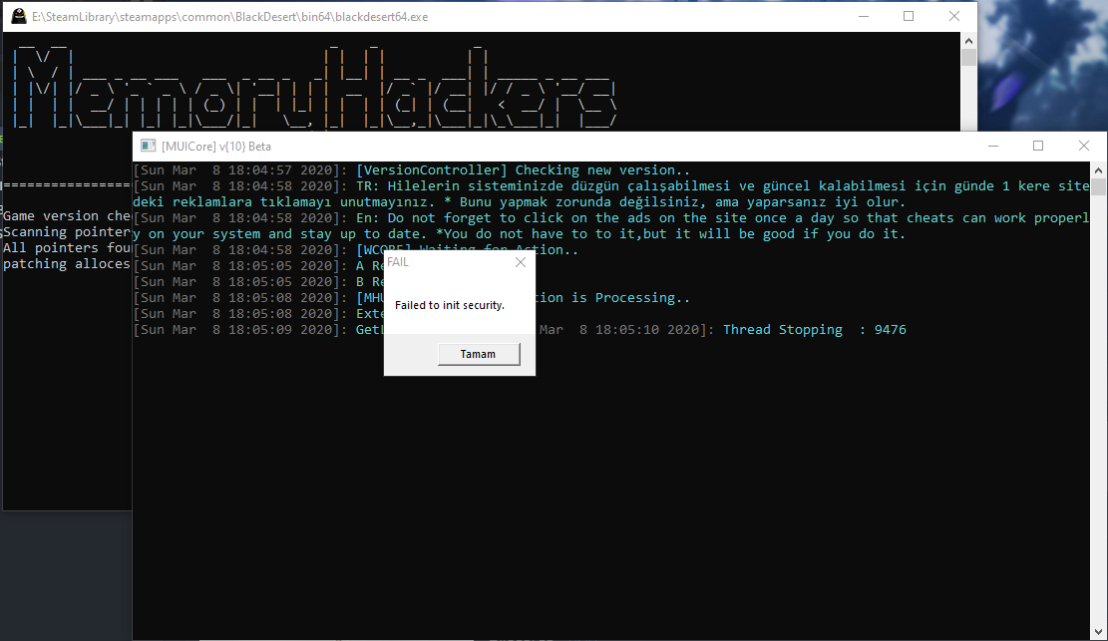Click the "Scanning pointer" line in blackdesert console

[x=67, y=232]
